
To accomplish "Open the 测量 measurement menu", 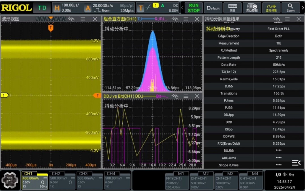I will click(x=233, y=8).
